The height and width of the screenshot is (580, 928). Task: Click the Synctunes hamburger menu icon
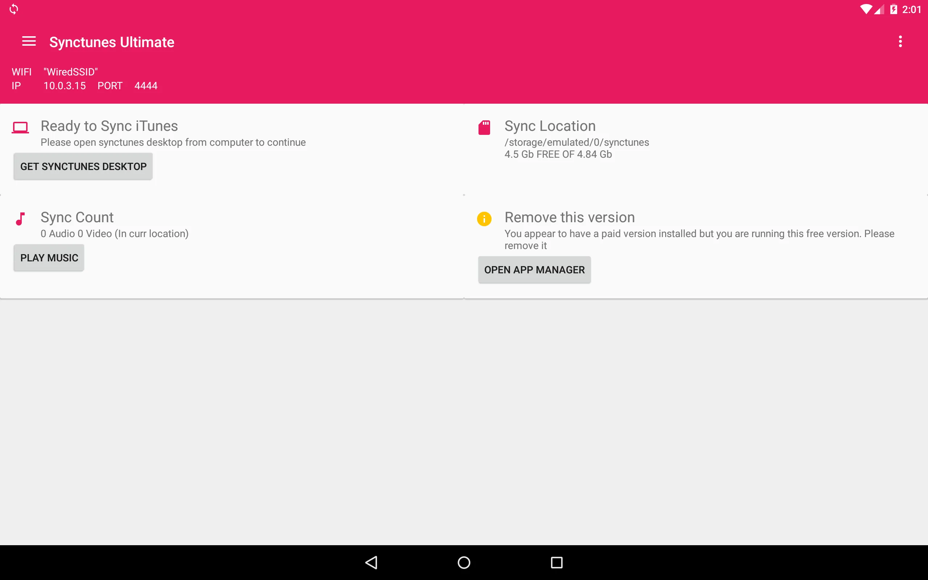coord(29,41)
